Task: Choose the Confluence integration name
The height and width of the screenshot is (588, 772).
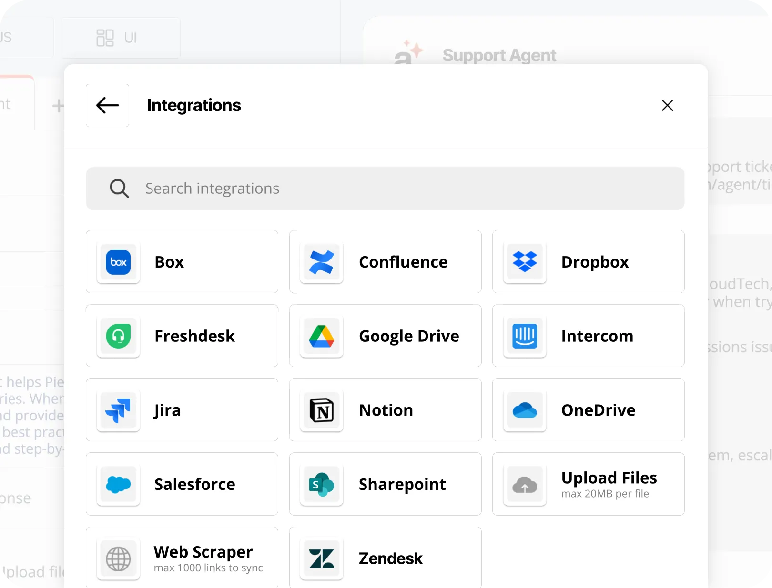Action: (403, 262)
